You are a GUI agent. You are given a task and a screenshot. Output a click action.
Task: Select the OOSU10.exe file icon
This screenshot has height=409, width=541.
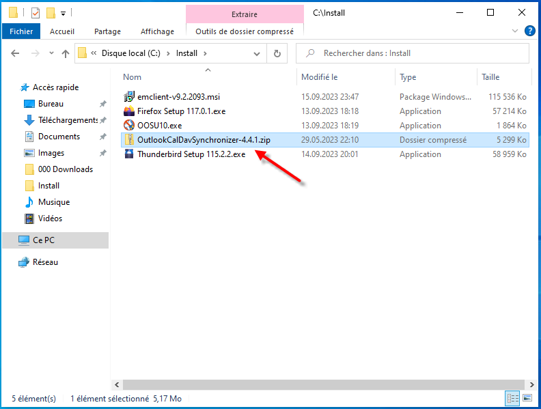(129, 125)
